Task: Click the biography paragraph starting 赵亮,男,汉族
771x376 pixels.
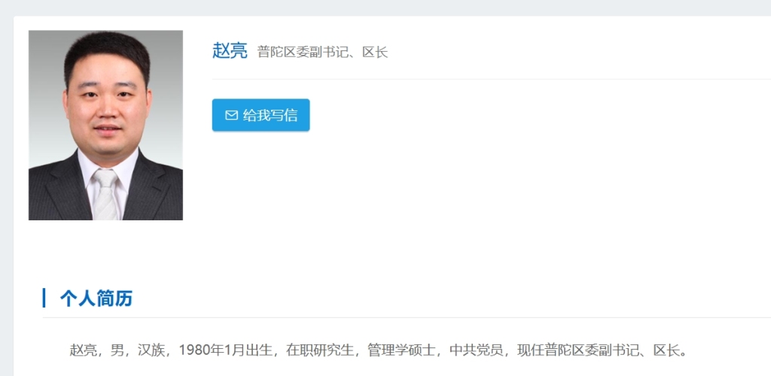Action: (379, 350)
